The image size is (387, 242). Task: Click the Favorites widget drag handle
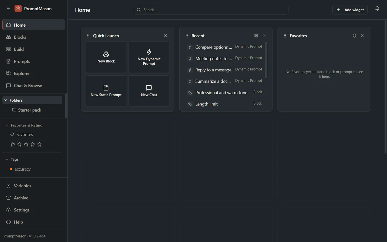click(x=285, y=36)
